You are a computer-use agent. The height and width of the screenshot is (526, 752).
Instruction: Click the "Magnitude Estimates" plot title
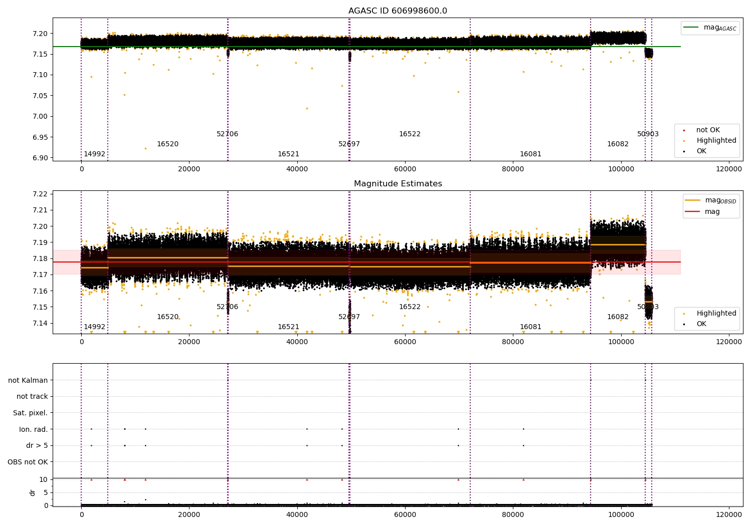[398, 184]
